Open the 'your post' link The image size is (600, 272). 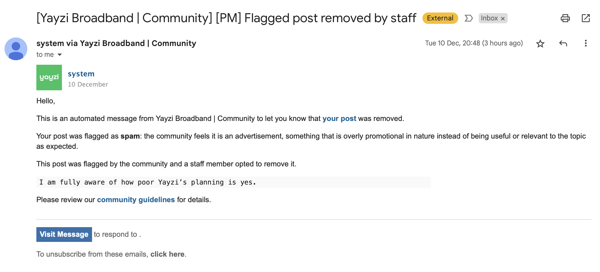pos(339,118)
